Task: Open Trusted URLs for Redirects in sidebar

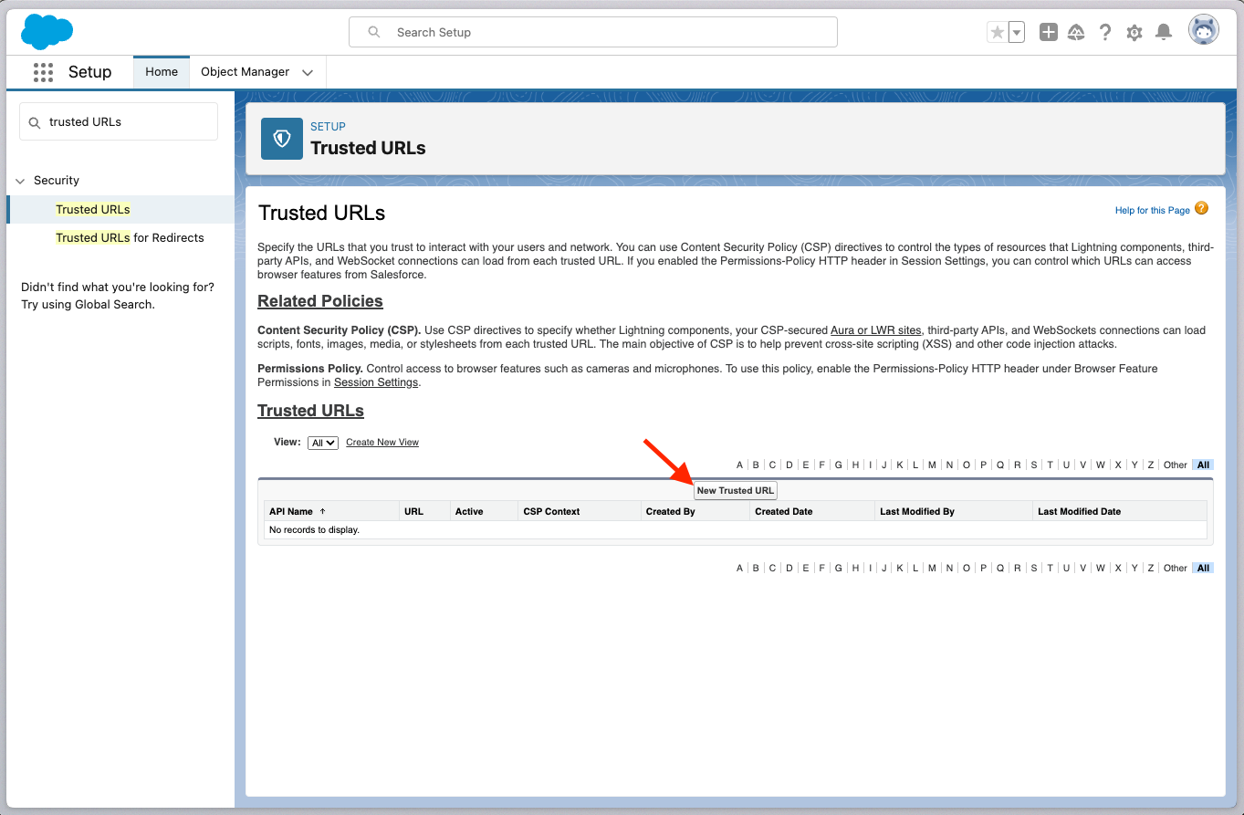Action: [x=130, y=238]
